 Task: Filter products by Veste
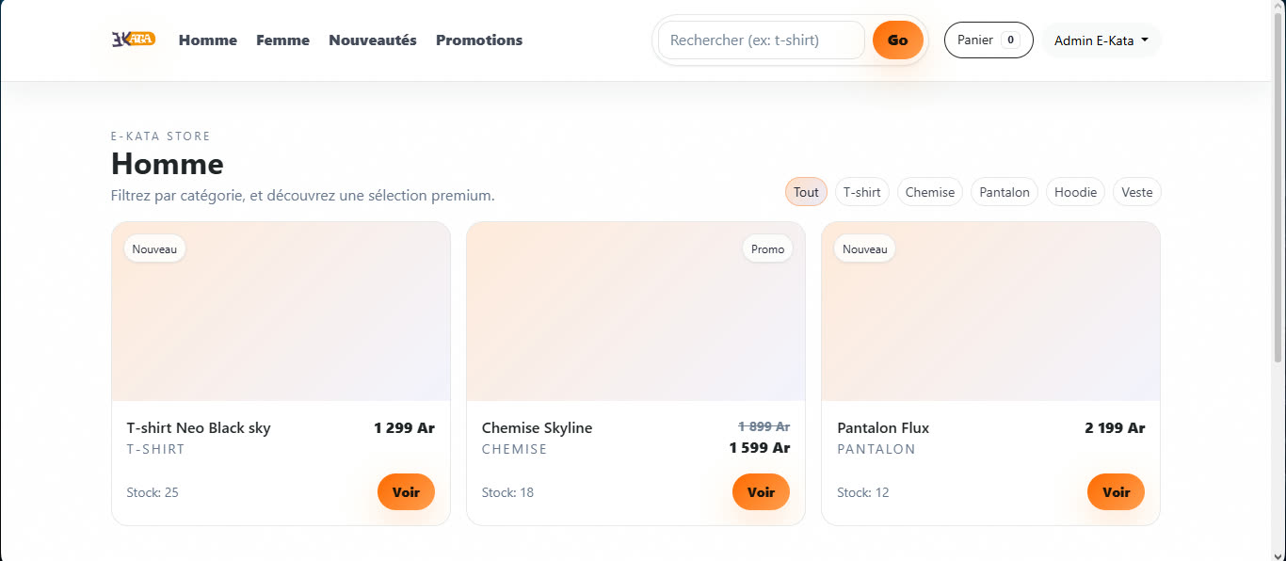point(1137,192)
